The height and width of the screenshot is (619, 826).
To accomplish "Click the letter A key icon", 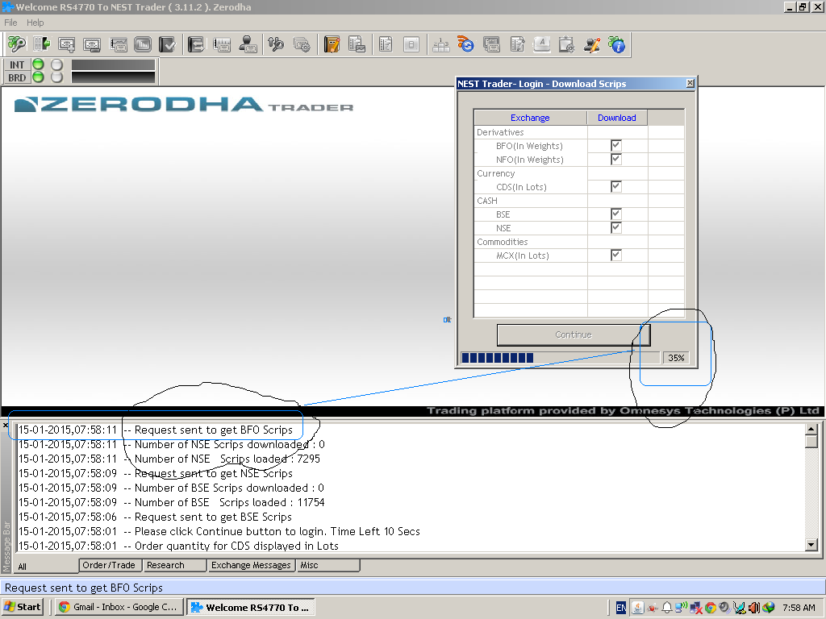I will pyautogui.click(x=541, y=45).
